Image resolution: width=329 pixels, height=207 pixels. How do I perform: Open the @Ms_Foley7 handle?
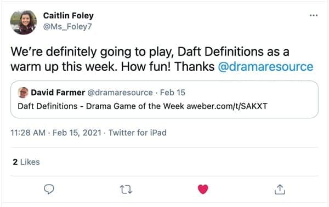(x=67, y=27)
